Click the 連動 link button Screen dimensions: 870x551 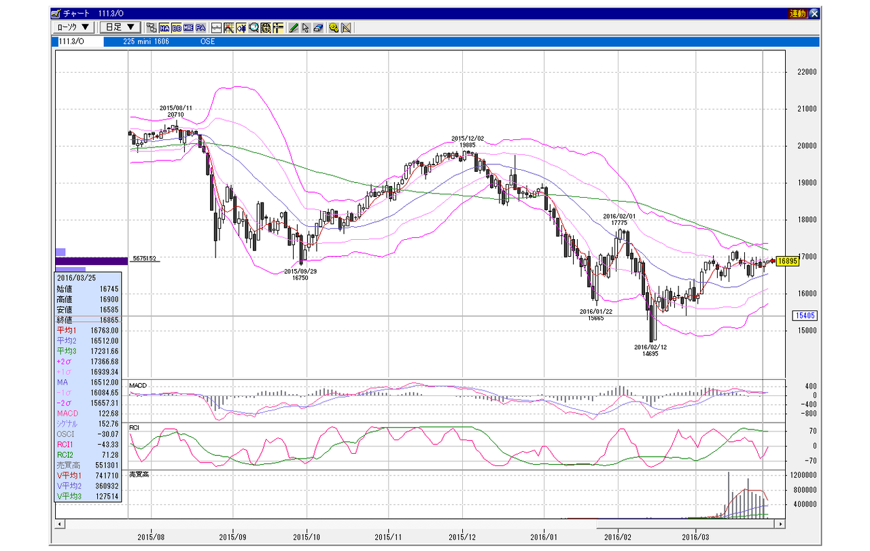[x=798, y=14]
